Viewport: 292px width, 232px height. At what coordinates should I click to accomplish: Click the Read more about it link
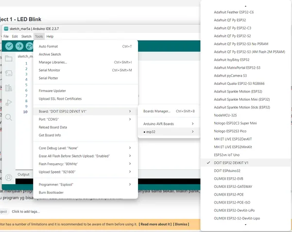click(155, 224)
